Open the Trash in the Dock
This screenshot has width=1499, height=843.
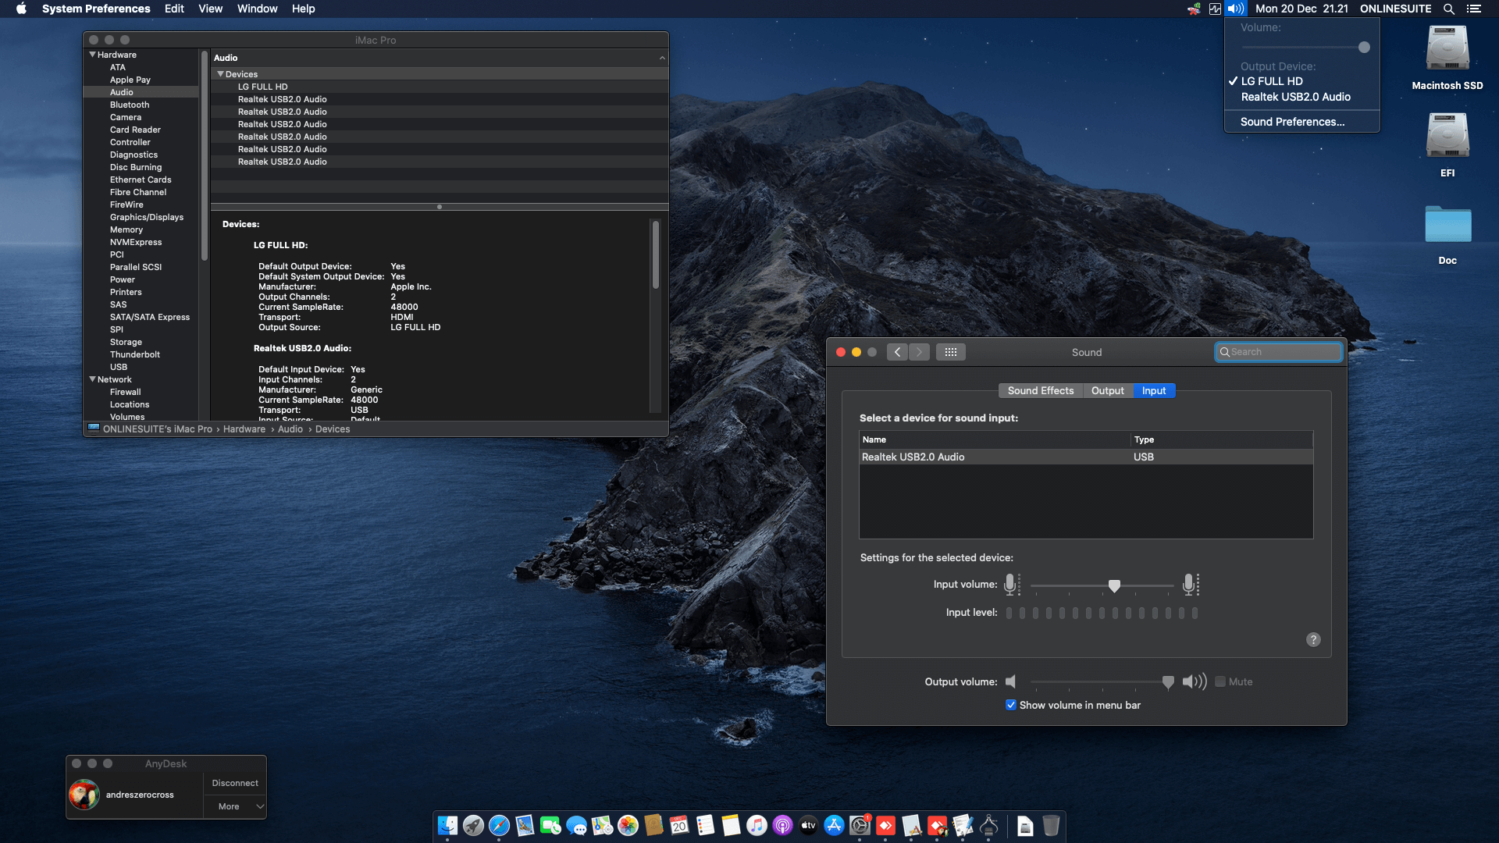(x=1051, y=825)
